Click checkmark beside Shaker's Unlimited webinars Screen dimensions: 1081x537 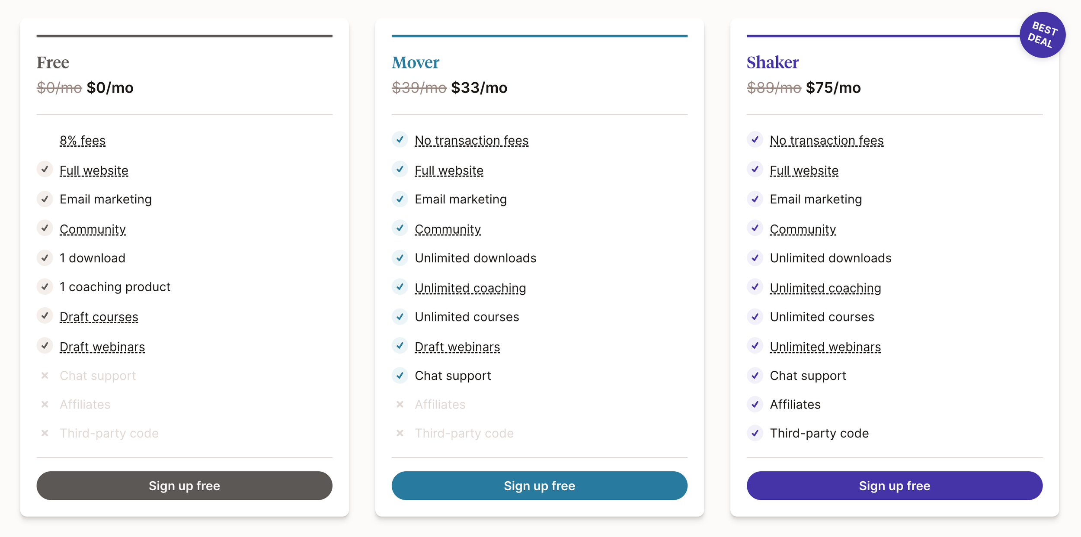[755, 346]
